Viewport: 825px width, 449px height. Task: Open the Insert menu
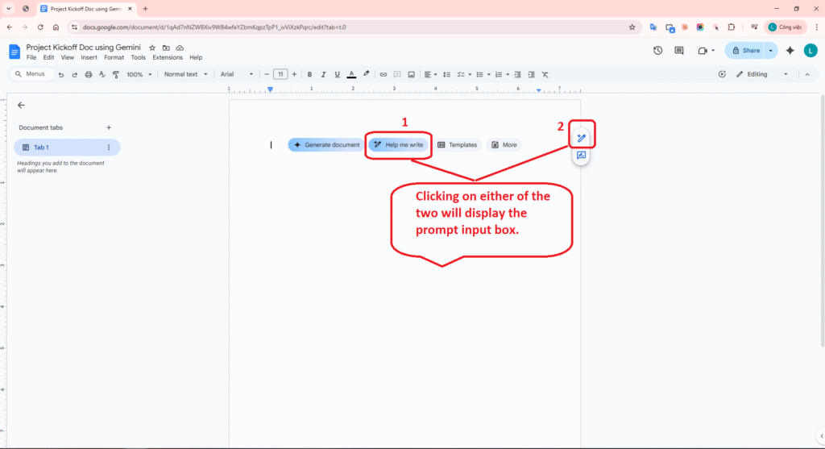click(89, 58)
